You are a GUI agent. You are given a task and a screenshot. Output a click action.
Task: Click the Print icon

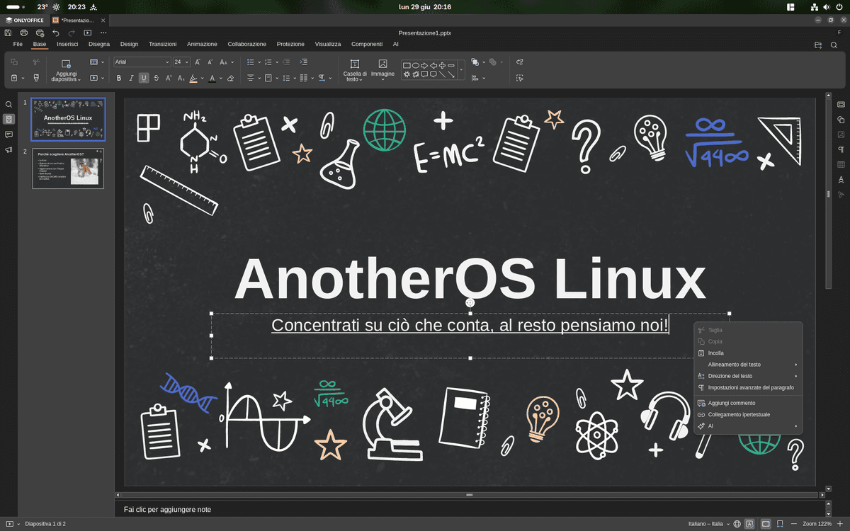24,33
